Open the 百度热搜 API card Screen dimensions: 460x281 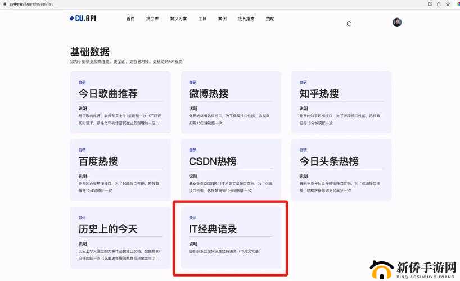(x=120, y=170)
